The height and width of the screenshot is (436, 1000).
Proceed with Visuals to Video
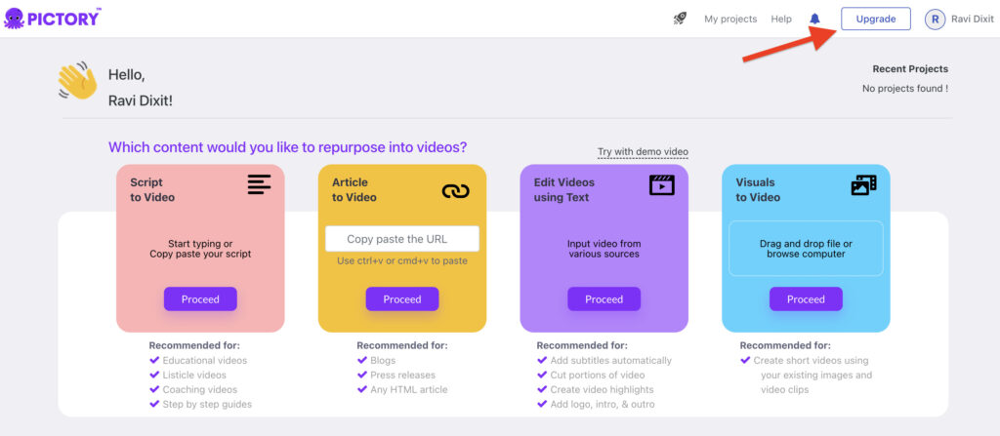click(x=806, y=298)
